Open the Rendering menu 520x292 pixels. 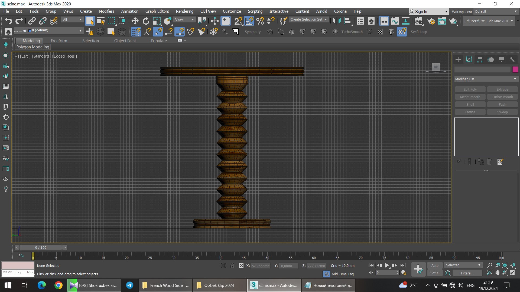point(184,11)
